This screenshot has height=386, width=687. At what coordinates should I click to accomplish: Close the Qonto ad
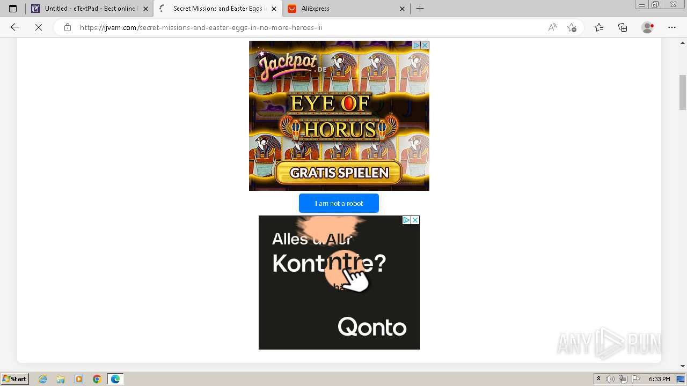(415, 220)
